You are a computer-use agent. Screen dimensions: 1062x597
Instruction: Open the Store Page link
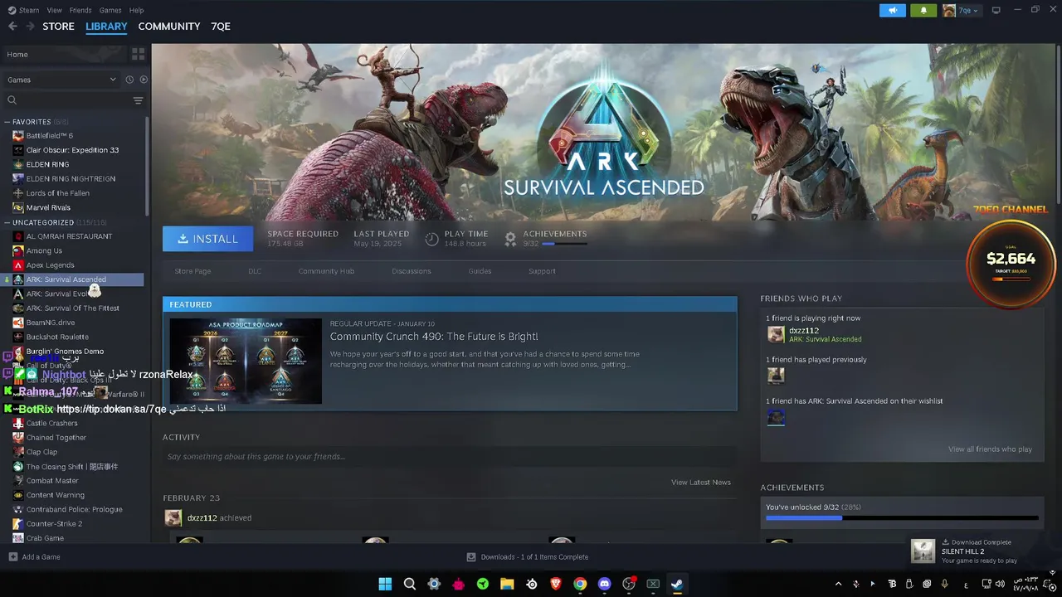(x=192, y=271)
